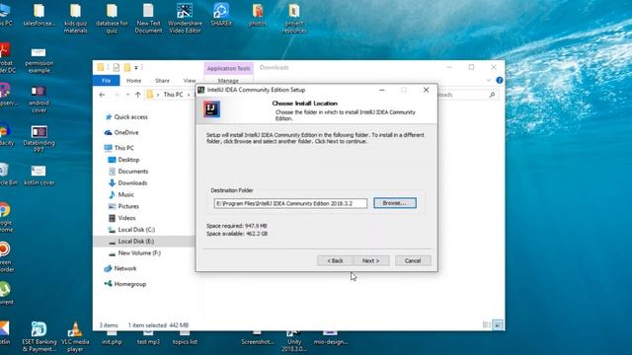The image size is (632, 355).
Task: Open topics list desktop file
Action: click(185, 338)
